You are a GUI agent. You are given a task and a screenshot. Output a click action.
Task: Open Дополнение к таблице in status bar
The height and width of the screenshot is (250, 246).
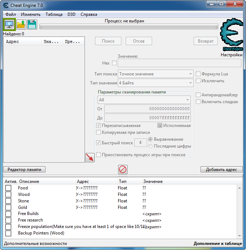218,244
